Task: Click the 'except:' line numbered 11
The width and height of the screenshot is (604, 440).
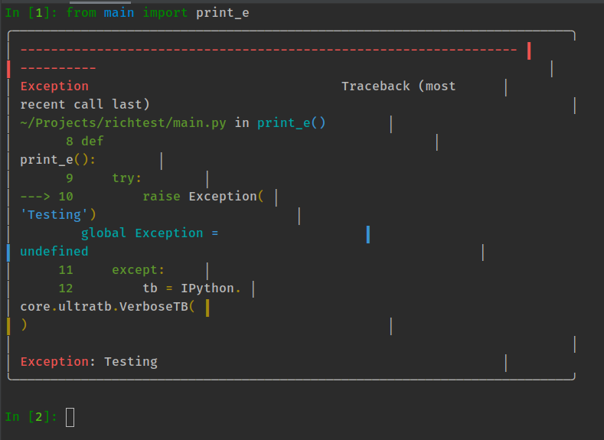Action: pyautogui.click(x=112, y=270)
